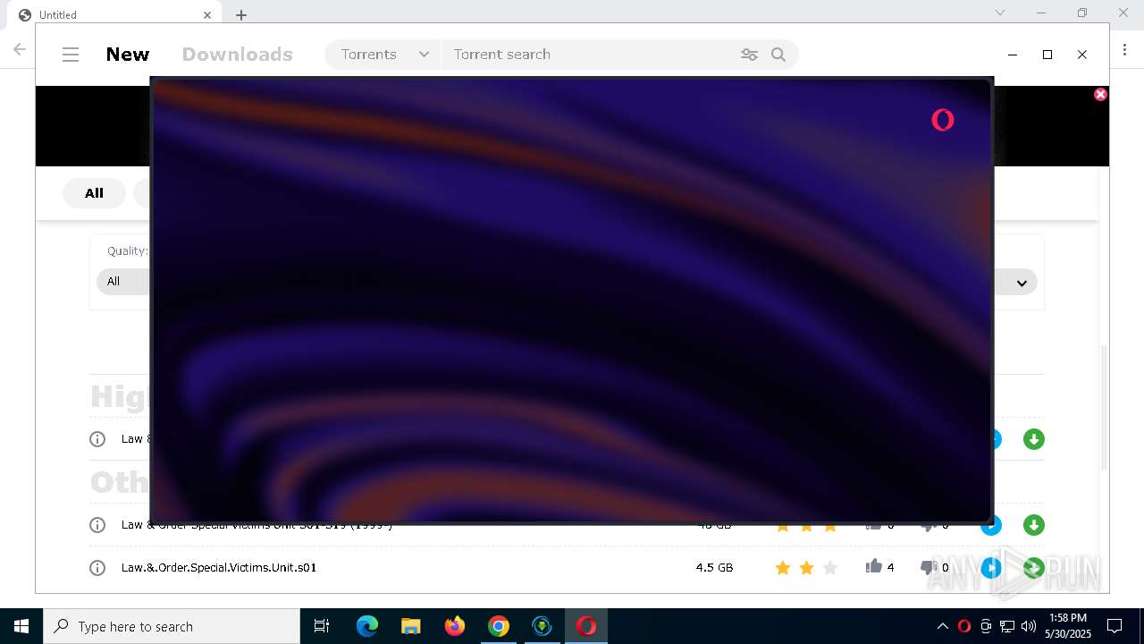The height and width of the screenshot is (644, 1144).
Task: Click the magnifier search icon
Action: pos(778,55)
